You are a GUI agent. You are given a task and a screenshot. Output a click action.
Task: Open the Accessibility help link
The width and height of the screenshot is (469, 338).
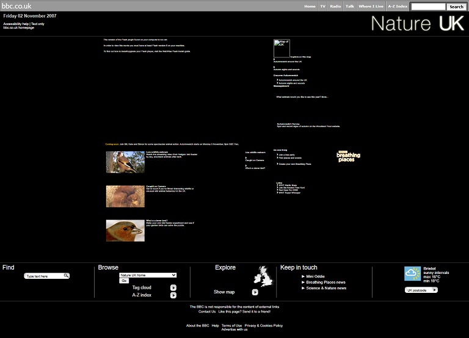16,24
